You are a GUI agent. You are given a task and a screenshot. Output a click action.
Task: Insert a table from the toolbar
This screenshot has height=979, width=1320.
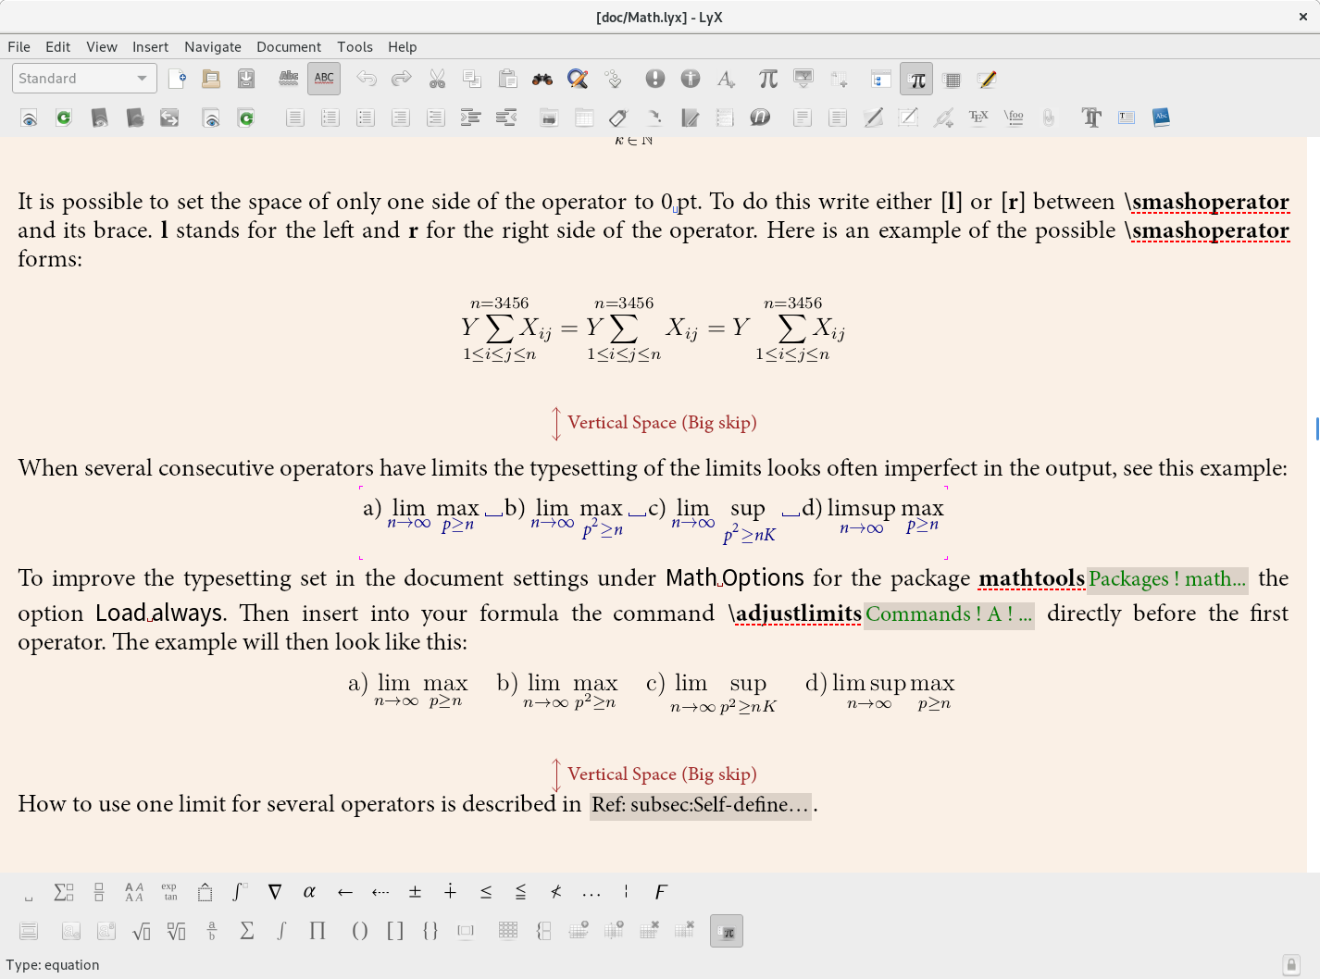pos(584,118)
